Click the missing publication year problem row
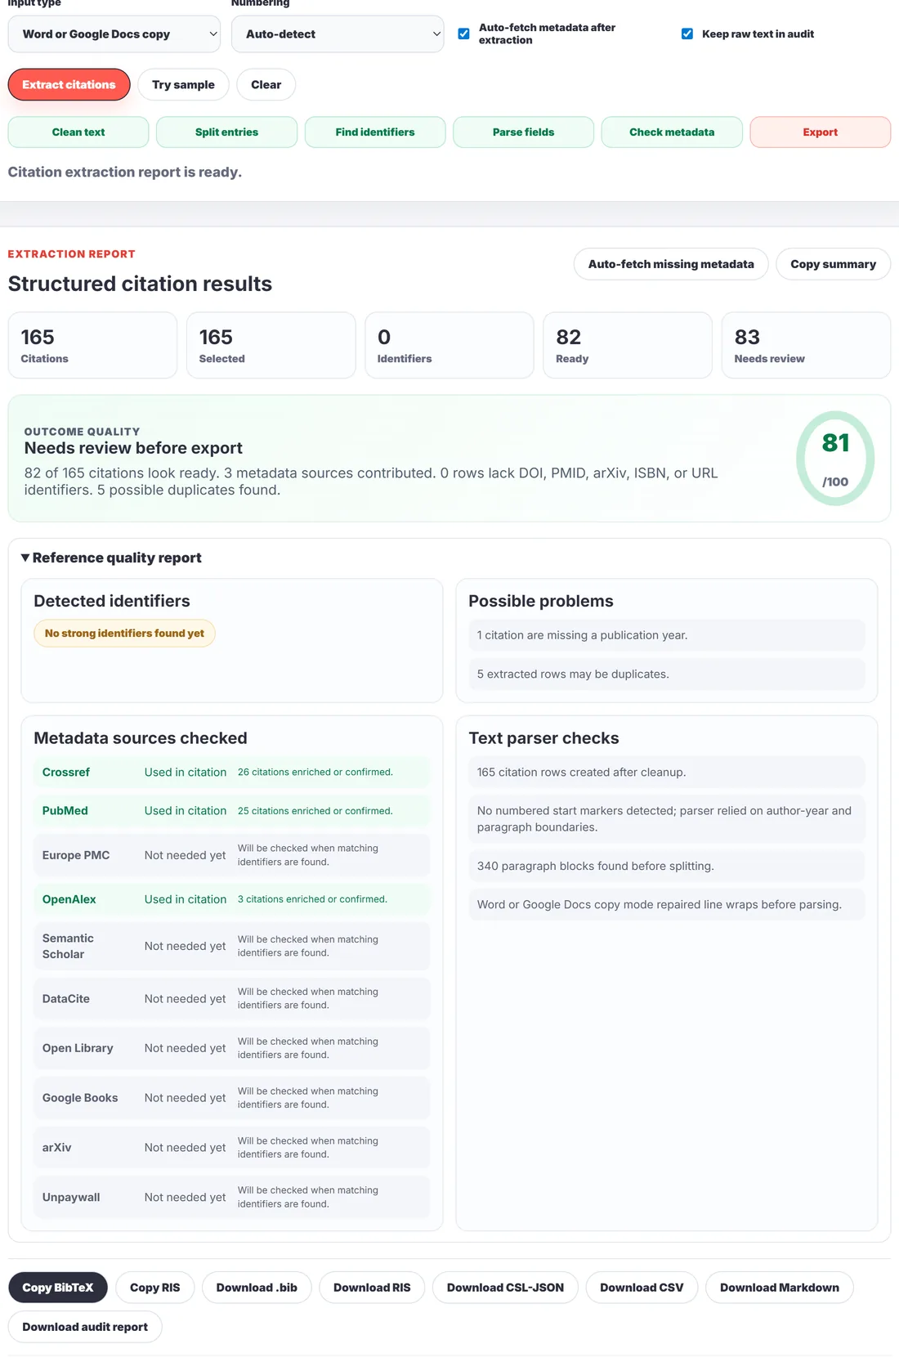The width and height of the screenshot is (899, 1362). tap(667, 635)
